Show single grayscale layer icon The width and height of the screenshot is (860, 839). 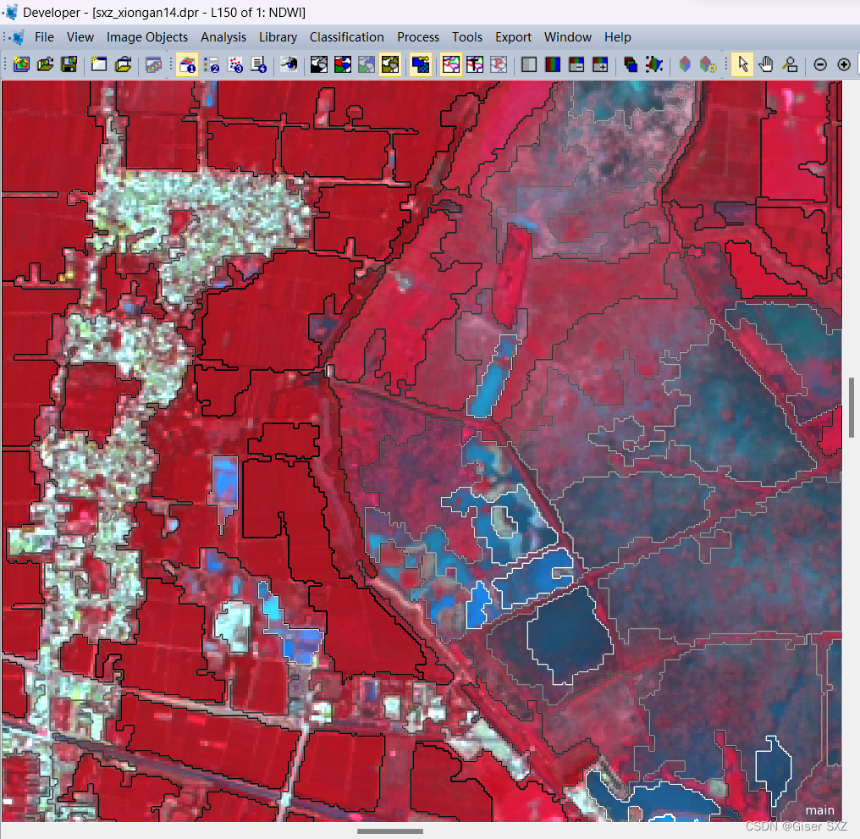[x=529, y=64]
